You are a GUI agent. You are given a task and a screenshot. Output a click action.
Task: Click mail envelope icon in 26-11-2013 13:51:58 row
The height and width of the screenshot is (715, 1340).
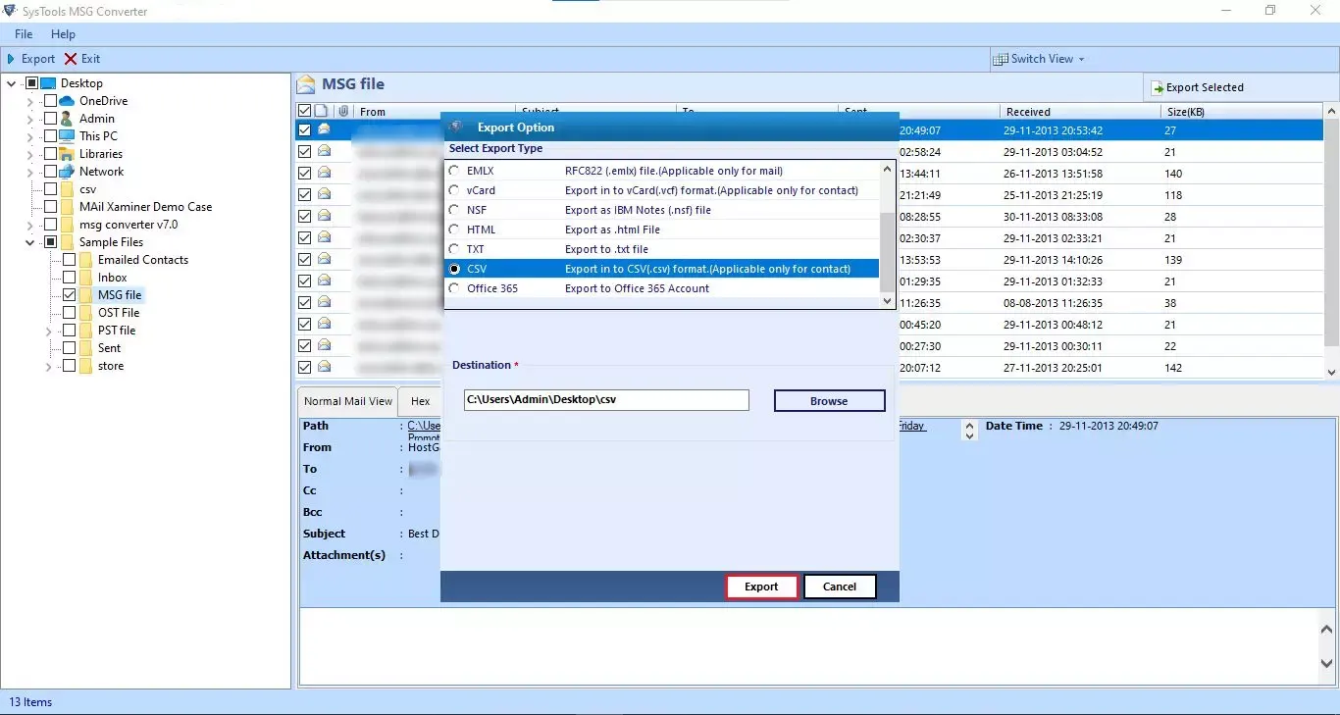(x=324, y=173)
